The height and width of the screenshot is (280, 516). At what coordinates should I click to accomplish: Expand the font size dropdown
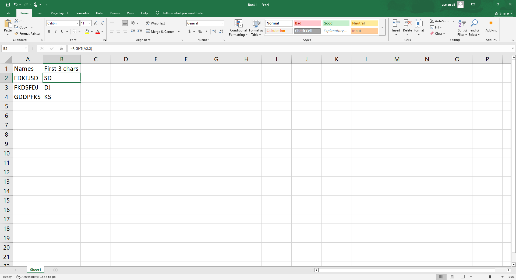[90, 23]
